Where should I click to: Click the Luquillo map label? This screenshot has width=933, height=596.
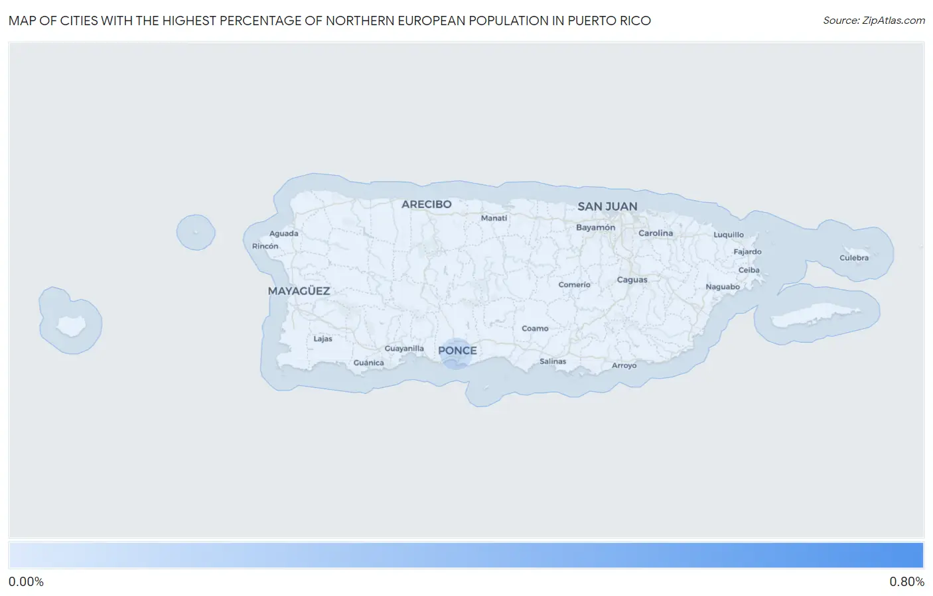(x=729, y=235)
